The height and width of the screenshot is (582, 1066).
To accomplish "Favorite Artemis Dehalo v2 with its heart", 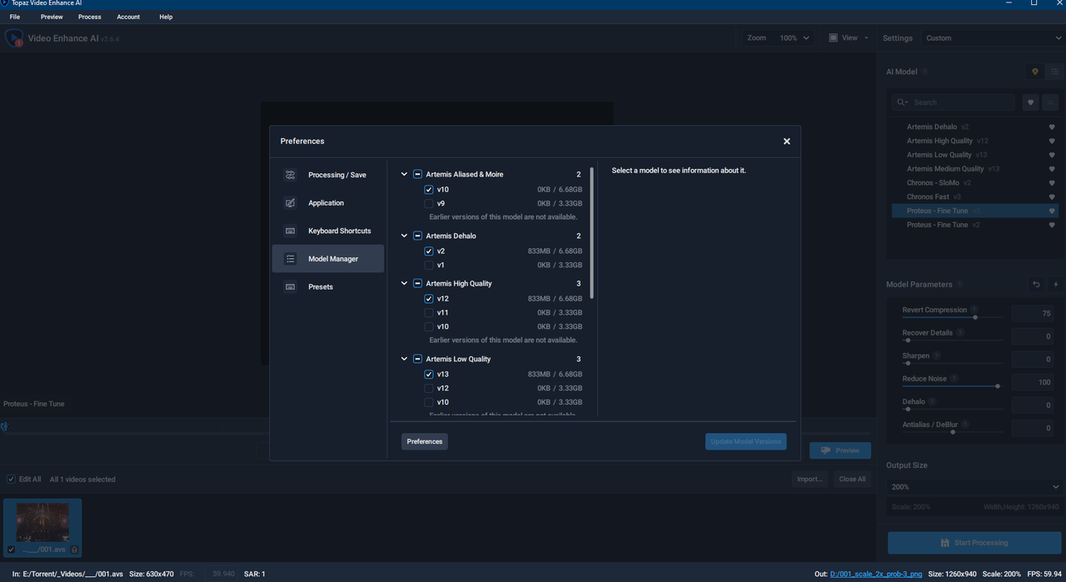I will tap(1052, 127).
